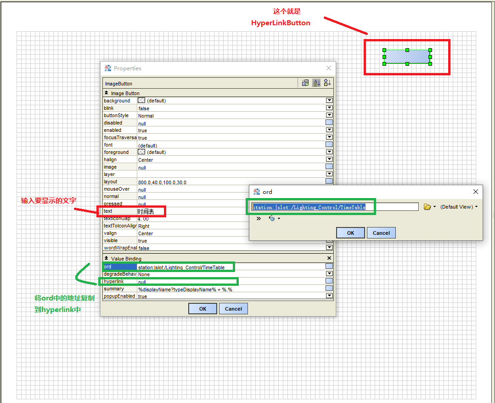This screenshot has width=495, height=403.
Task: Click the chevron expand icon below the ord field
Action: 258,219
